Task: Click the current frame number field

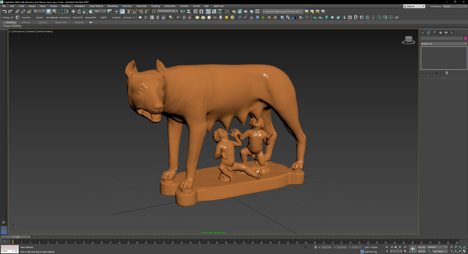Action: pos(396,251)
